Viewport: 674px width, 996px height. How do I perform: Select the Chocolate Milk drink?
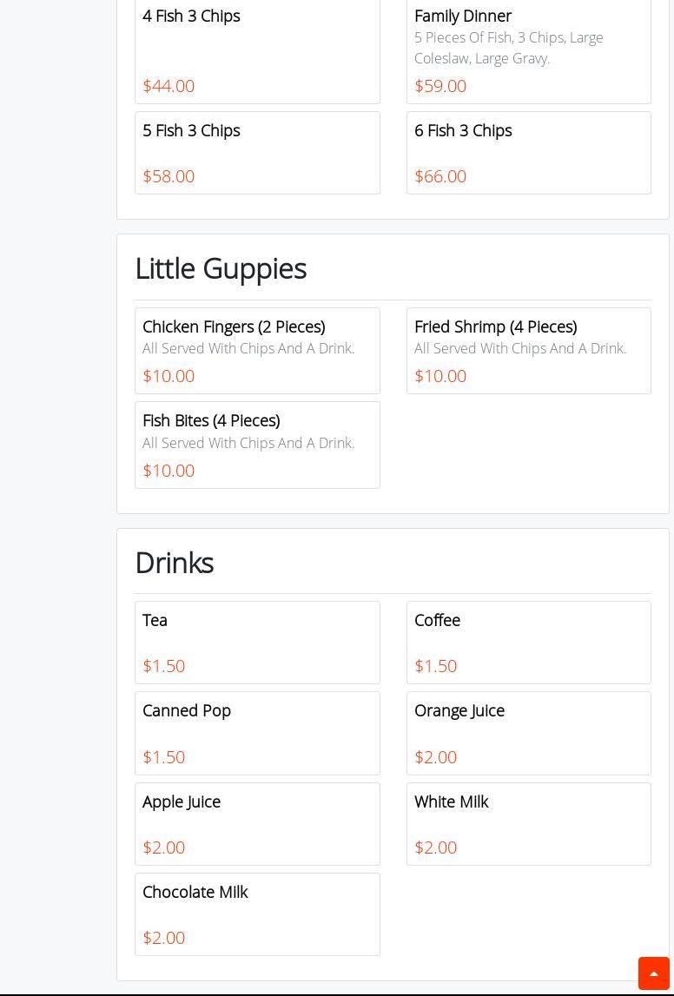257,914
